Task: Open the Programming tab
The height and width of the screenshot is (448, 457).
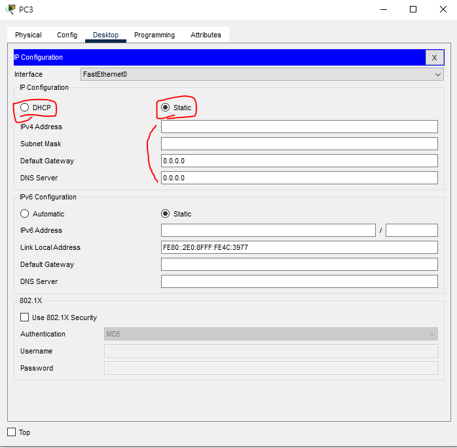Action: tap(155, 35)
